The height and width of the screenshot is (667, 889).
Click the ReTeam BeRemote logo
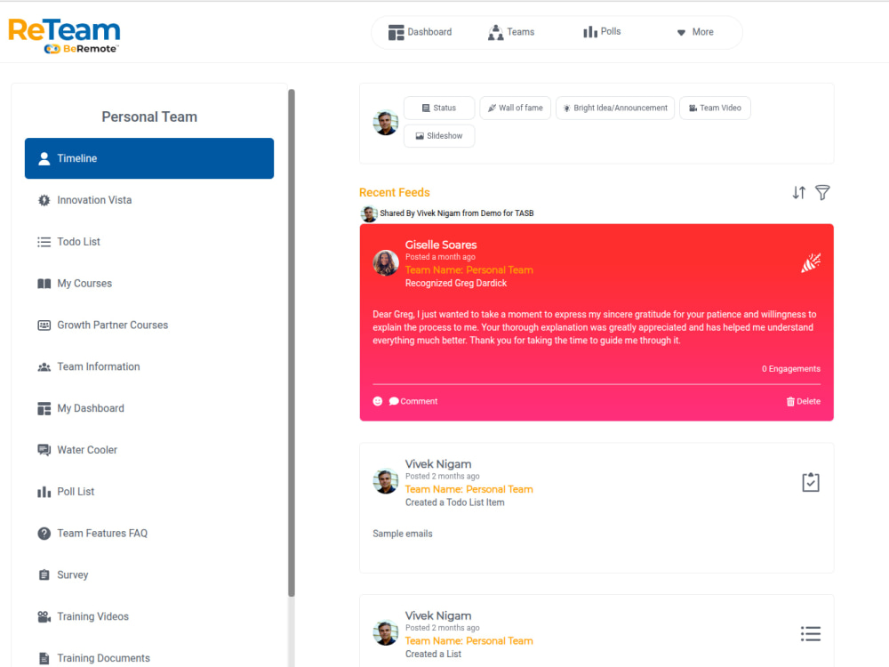64,36
